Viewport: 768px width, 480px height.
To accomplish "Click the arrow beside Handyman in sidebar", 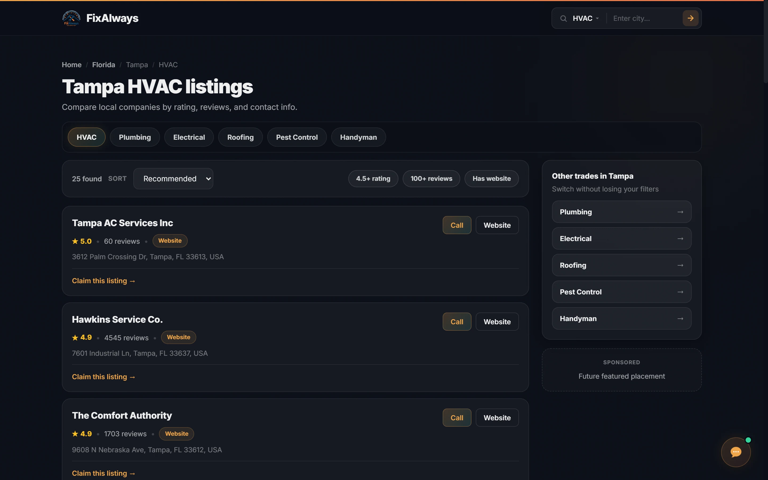I will pos(680,318).
